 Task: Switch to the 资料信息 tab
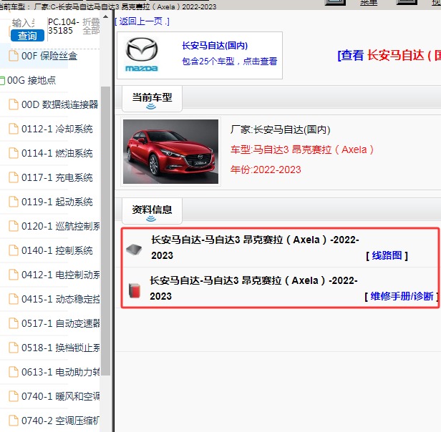click(x=152, y=211)
